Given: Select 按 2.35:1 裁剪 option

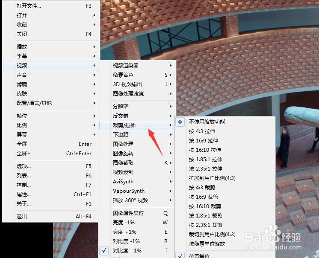Looking at the screenshot, I should (224, 225).
